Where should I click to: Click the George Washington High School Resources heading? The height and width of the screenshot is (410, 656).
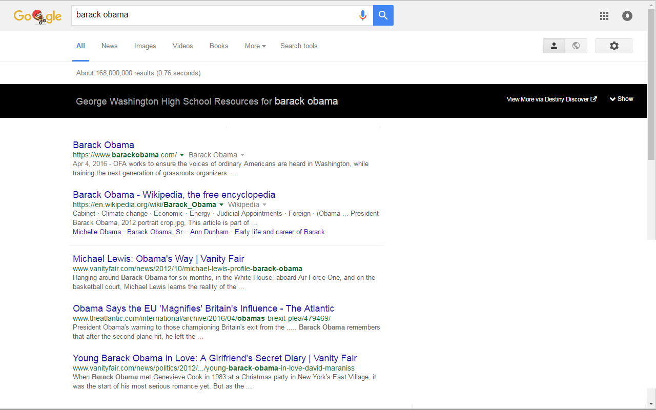207,101
